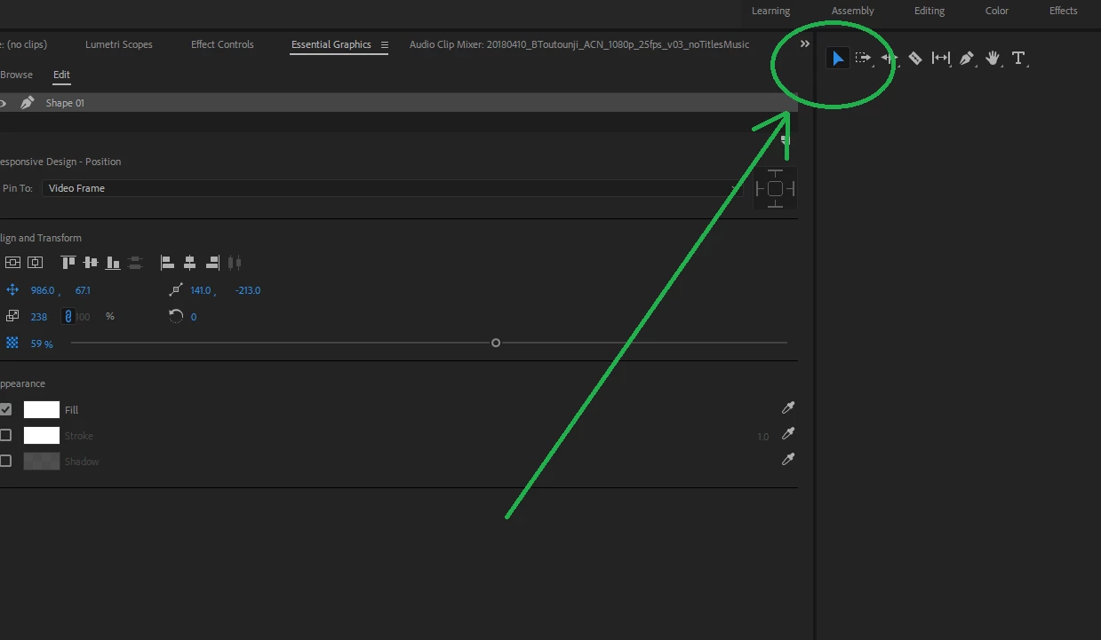The image size is (1101, 640).
Task: Open the Pin To Video Frame dropdown
Action: pyautogui.click(x=391, y=188)
